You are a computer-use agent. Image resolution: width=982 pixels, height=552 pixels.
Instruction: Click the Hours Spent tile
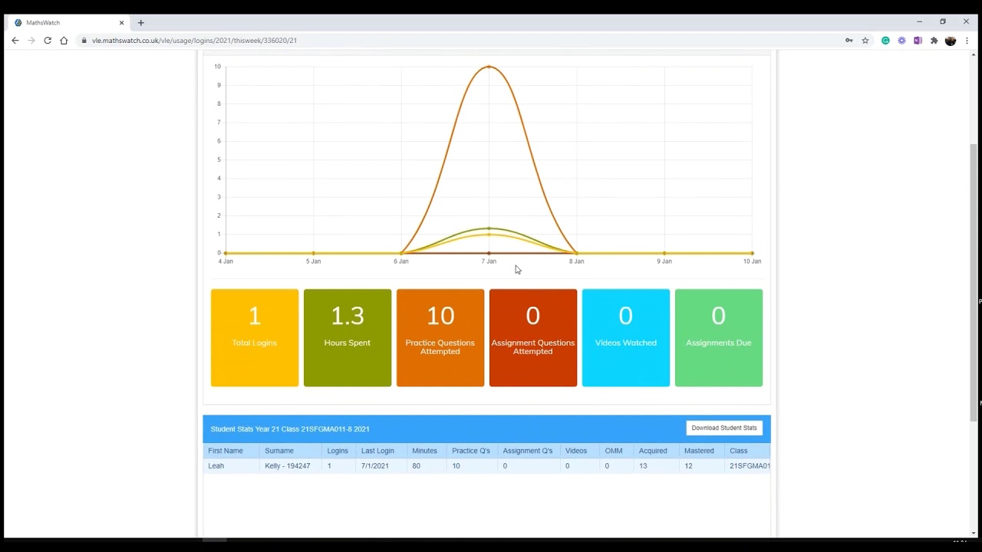pos(348,338)
